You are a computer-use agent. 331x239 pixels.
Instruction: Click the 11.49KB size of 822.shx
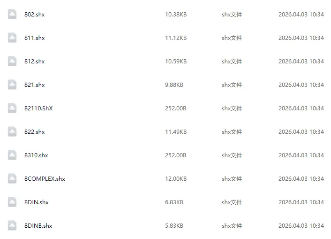click(176, 132)
